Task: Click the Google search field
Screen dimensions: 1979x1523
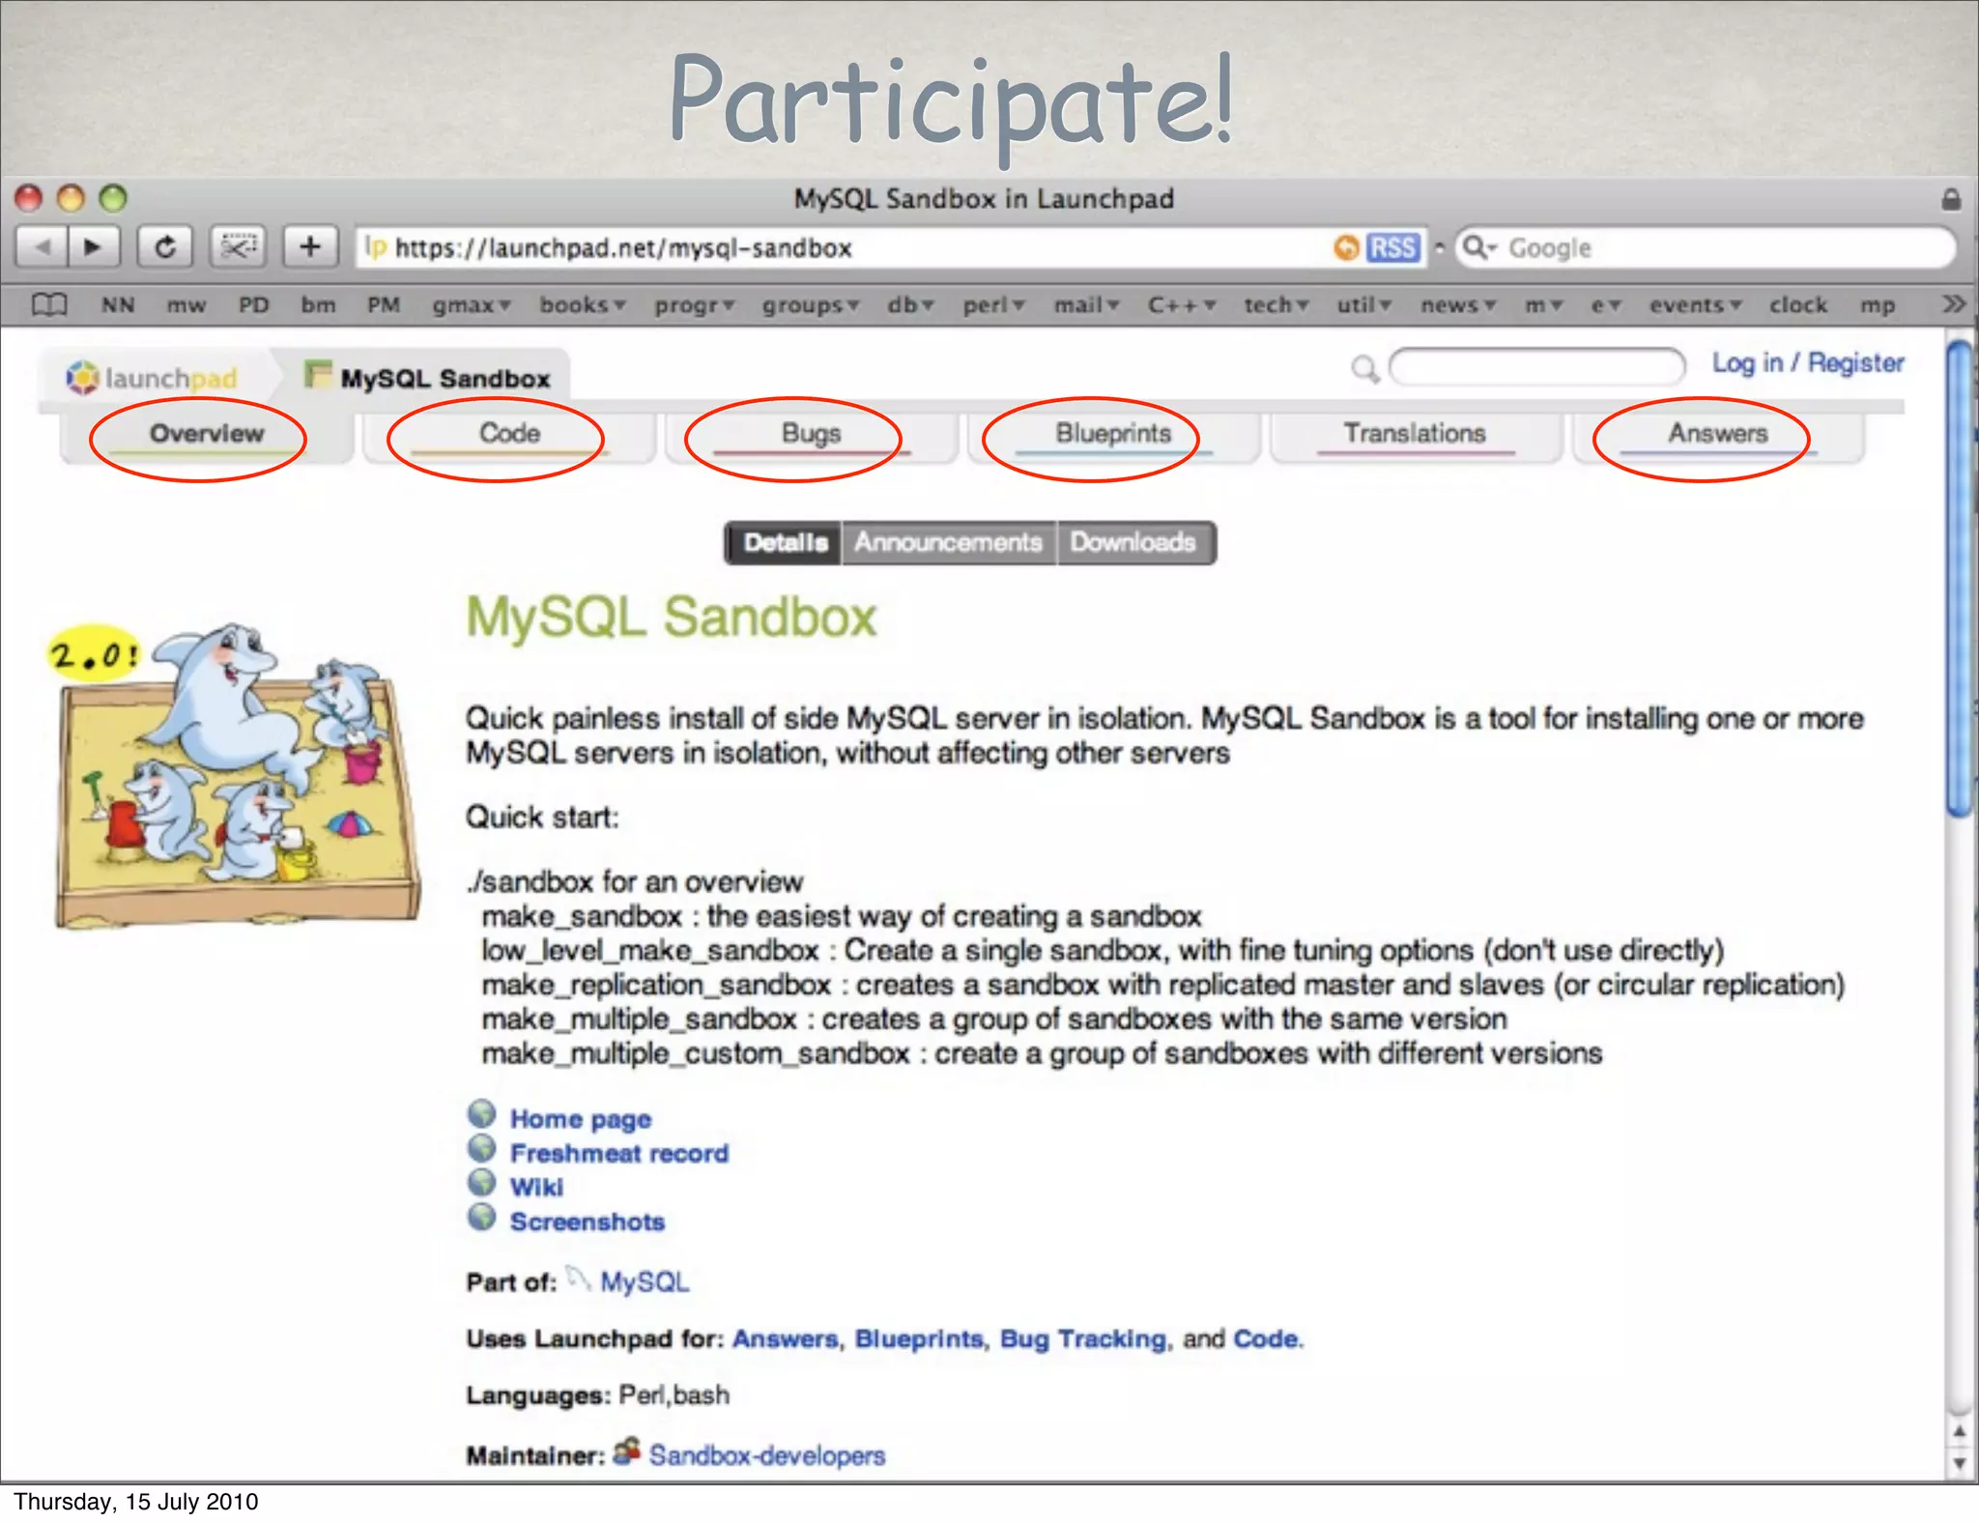Action: tap(1707, 248)
